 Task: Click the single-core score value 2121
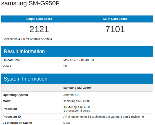pyautogui.click(x=39, y=29)
